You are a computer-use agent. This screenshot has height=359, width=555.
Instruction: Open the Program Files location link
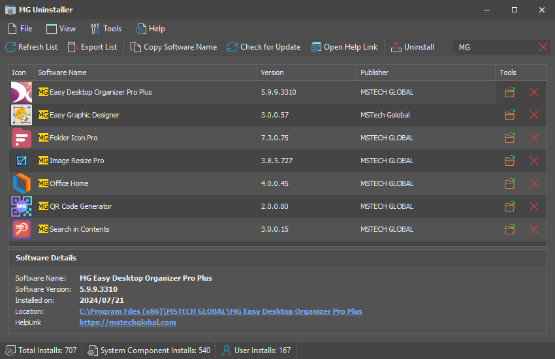(x=221, y=311)
